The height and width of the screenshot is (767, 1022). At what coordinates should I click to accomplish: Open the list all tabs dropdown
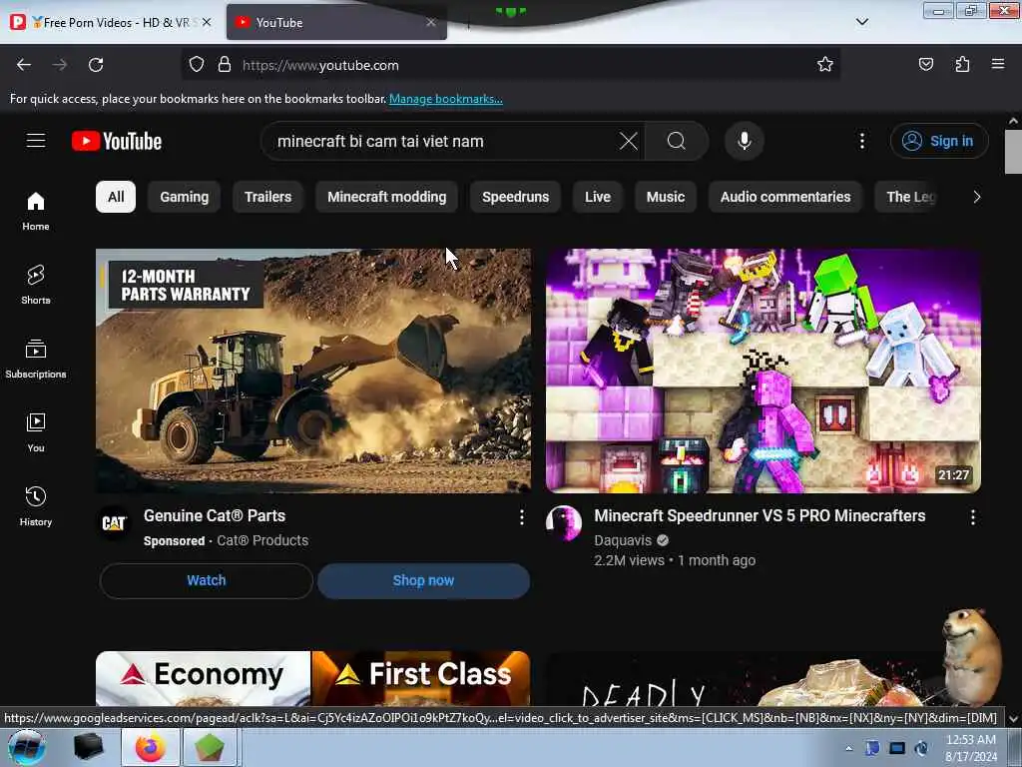tap(861, 22)
